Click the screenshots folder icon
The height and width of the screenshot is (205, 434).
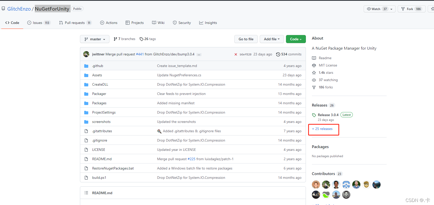pyautogui.click(x=86, y=122)
